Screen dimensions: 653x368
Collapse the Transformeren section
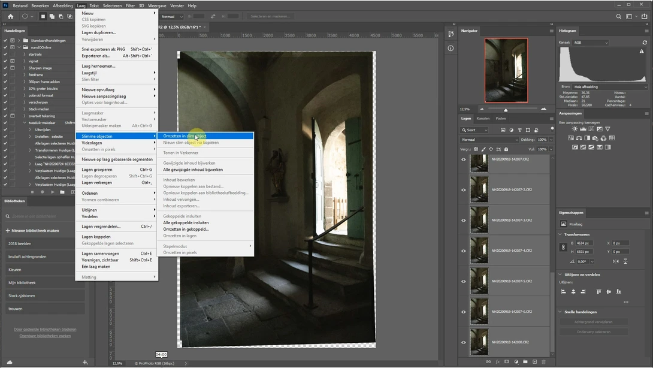point(561,234)
